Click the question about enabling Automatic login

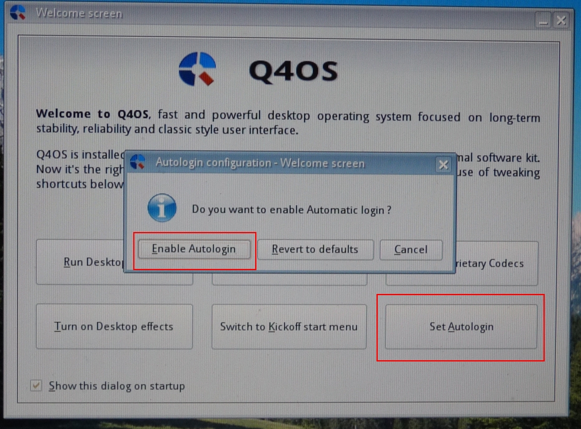tap(290, 210)
